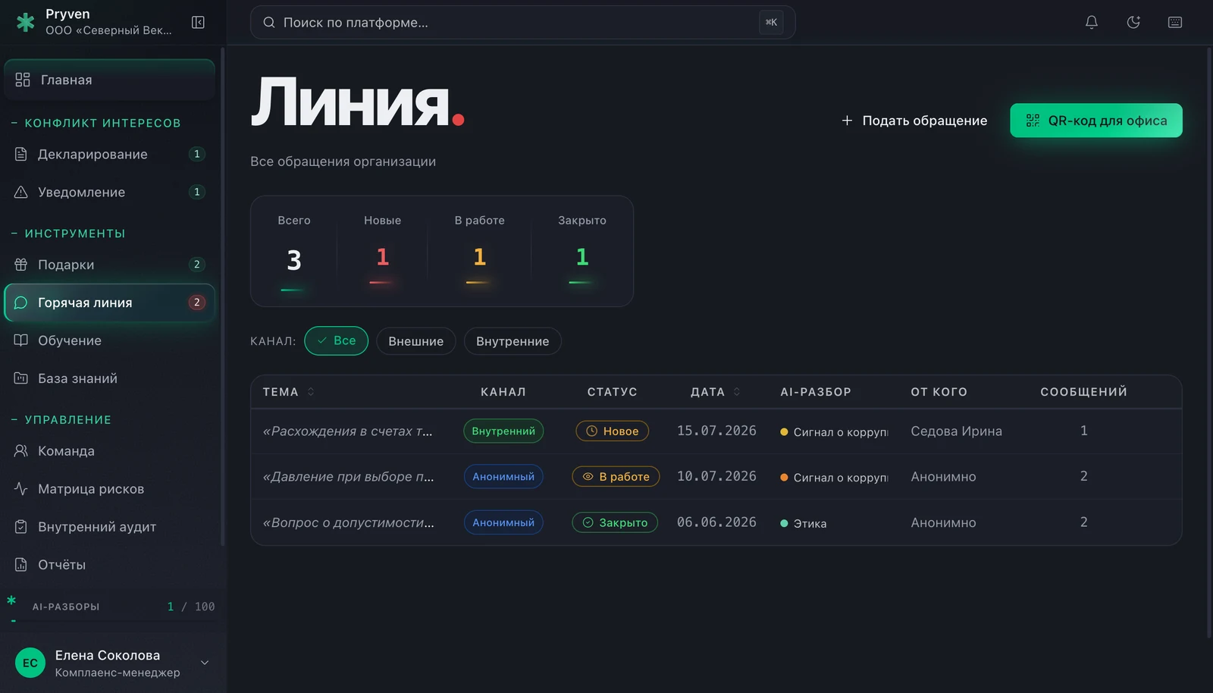Screen dimensions: 1213x693
Task: Click the main page vertical scrollbar
Action: 1209,341
